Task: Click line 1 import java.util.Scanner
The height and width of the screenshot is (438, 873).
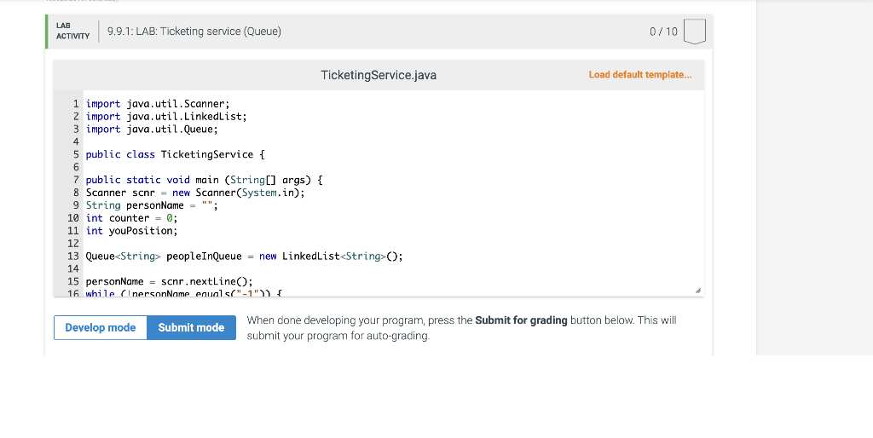Action: (158, 104)
